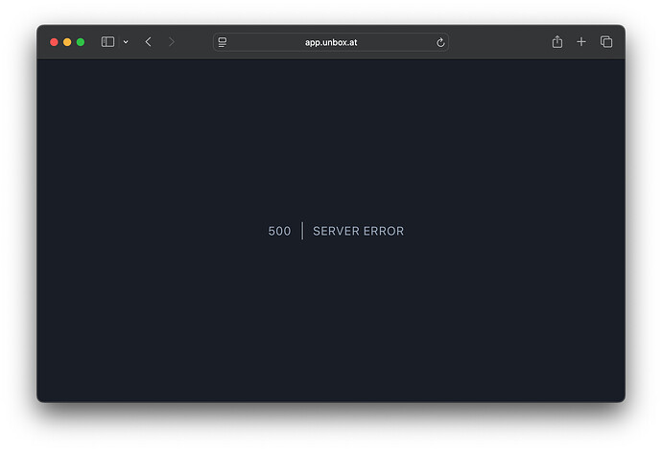The width and height of the screenshot is (662, 451).
Task: Click the blank page area above error message
Action: point(331,134)
